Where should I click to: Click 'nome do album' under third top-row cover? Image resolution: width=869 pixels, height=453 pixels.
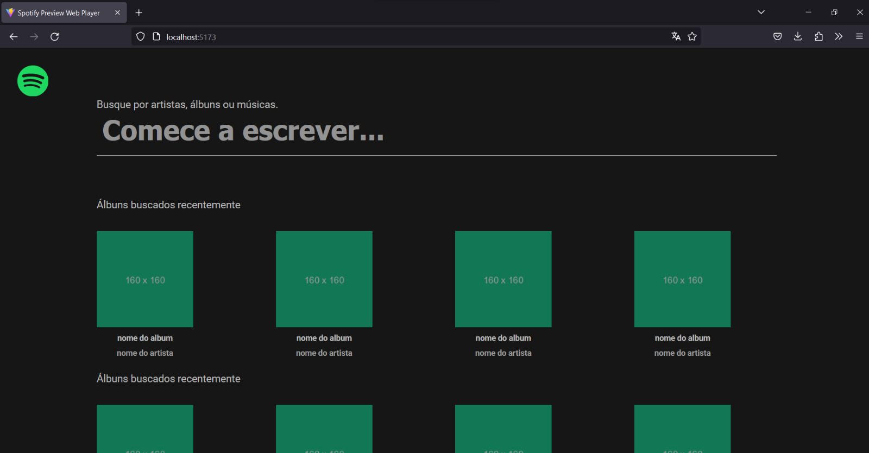503,338
